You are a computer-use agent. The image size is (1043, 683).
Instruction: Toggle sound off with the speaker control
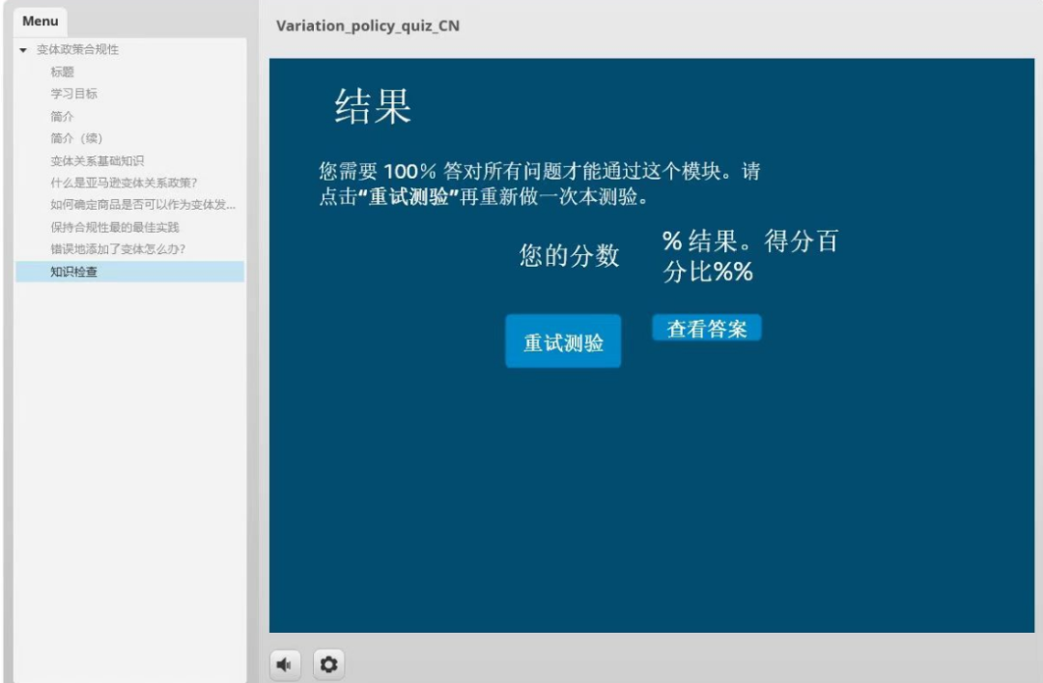[x=285, y=664]
